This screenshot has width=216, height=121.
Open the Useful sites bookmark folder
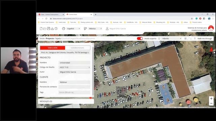[61, 22]
